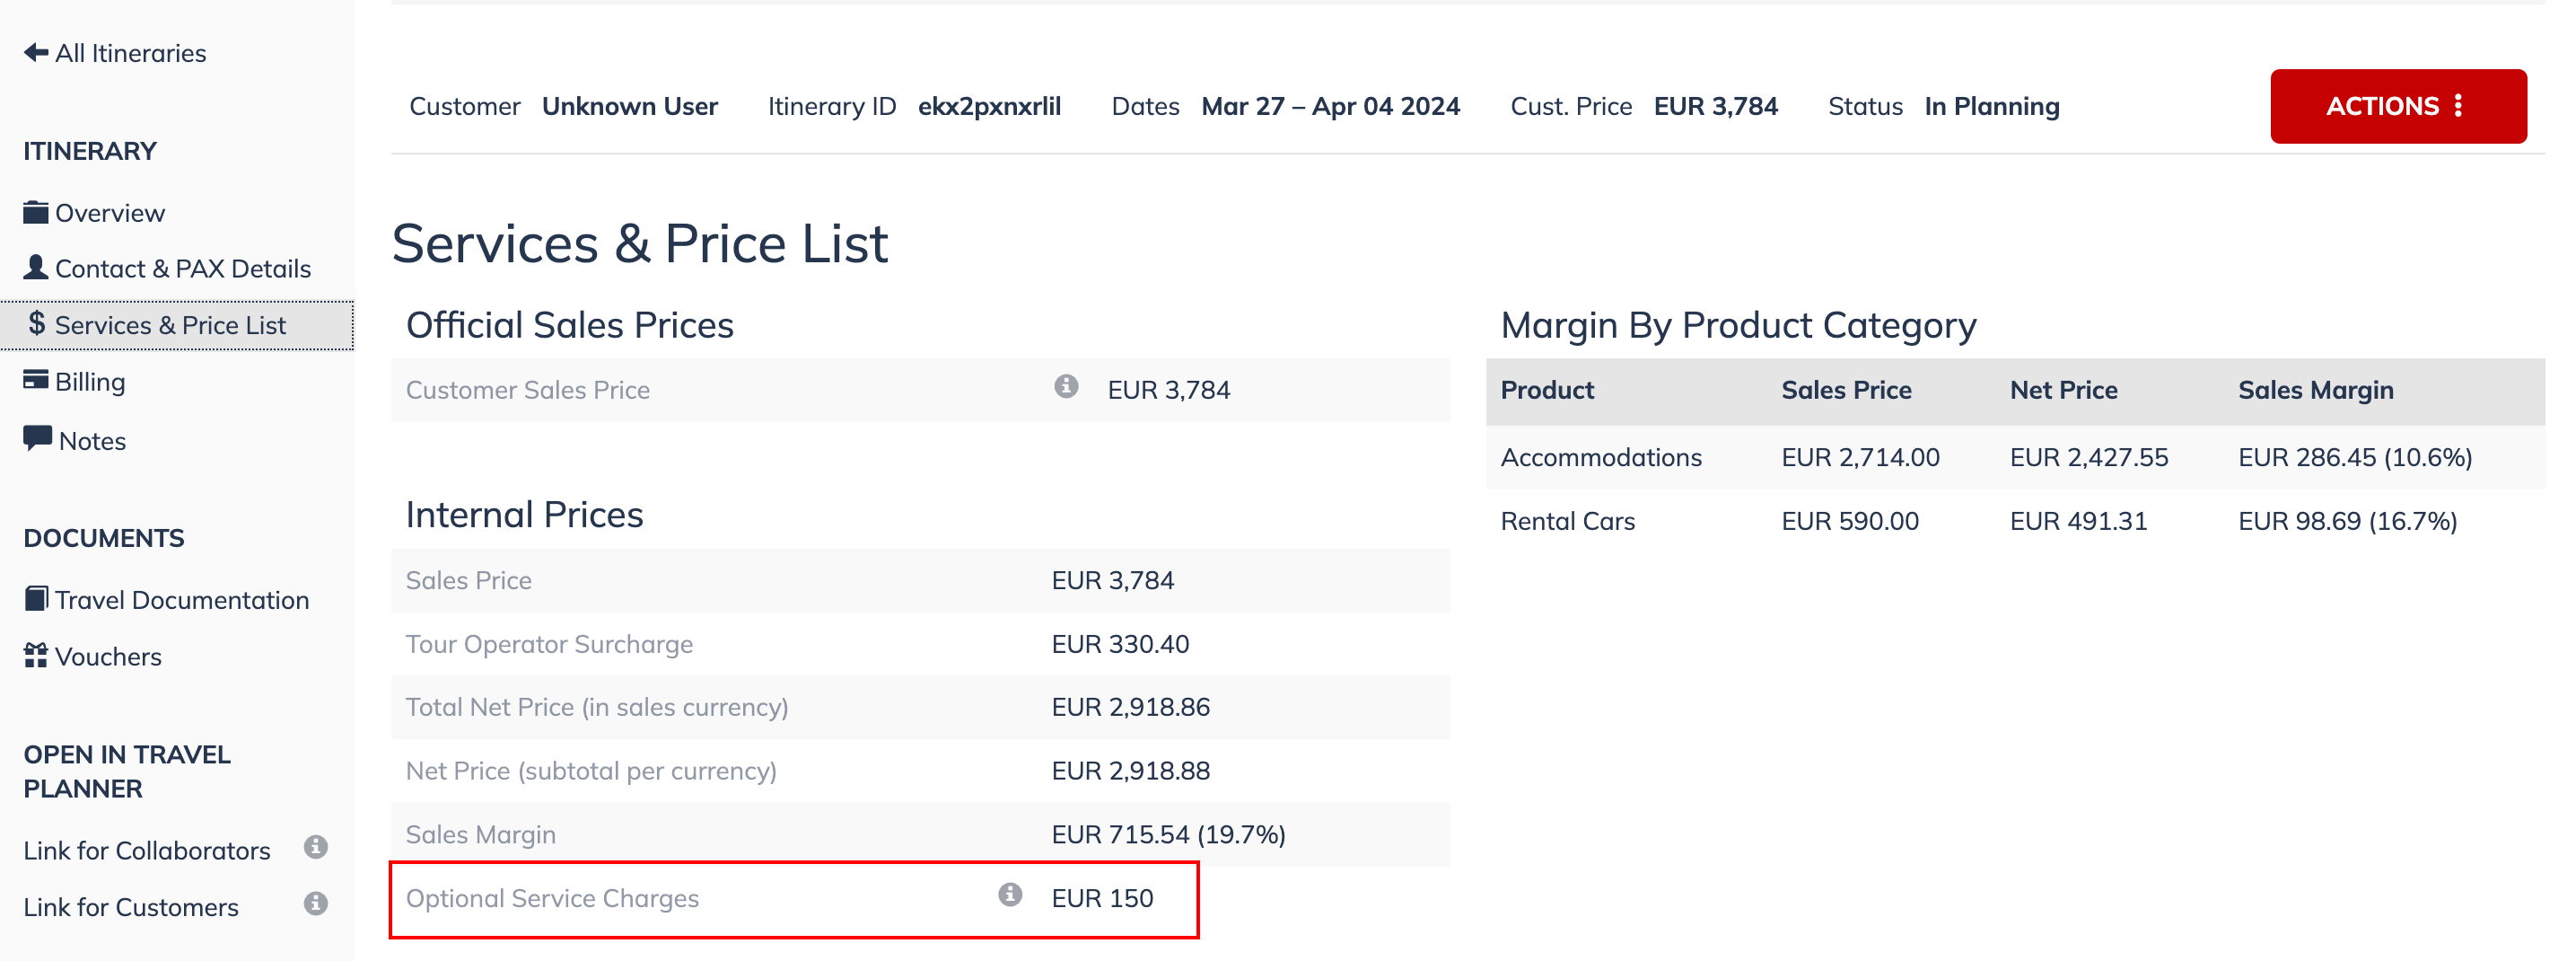This screenshot has width=2576, height=961.
Task: Click the Accommodations net price EUR 2,427.55
Action: point(2089,457)
